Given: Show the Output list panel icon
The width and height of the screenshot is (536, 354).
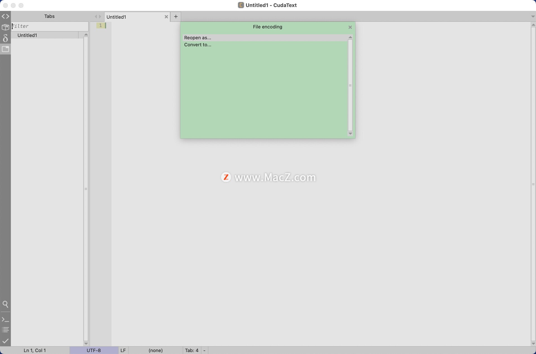Looking at the screenshot, I should [x=5, y=330].
